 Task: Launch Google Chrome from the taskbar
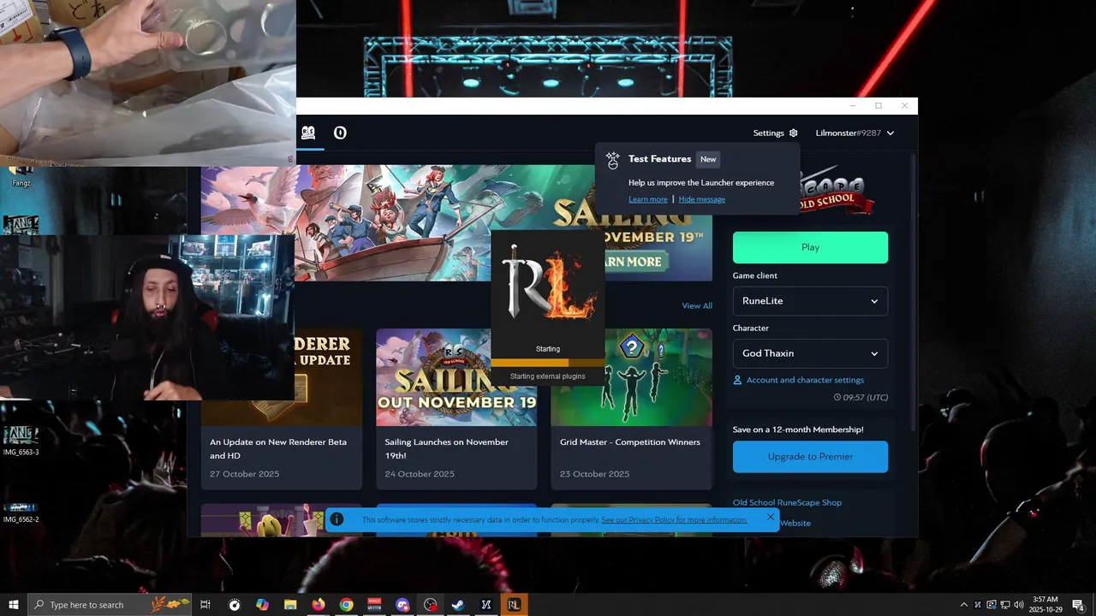point(346,605)
